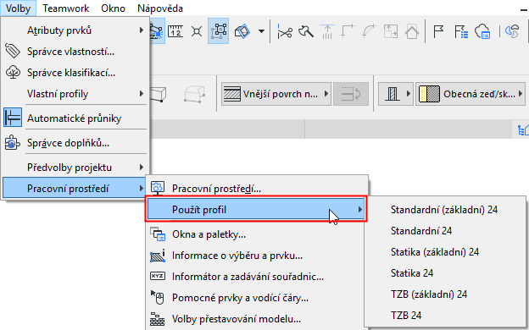Click the greyed rounded 3D box geometry icon
The image size is (529, 330).
pos(195,94)
